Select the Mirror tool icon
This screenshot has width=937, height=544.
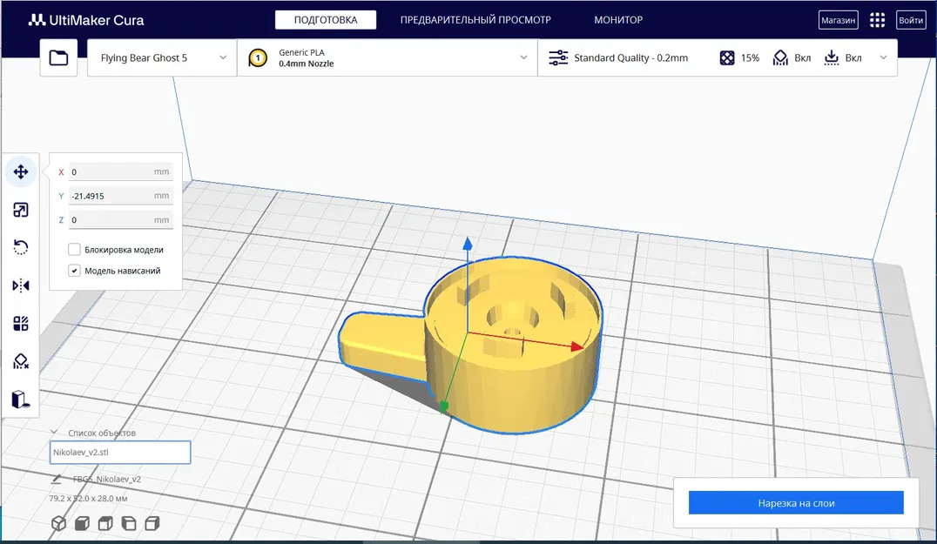(21, 285)
